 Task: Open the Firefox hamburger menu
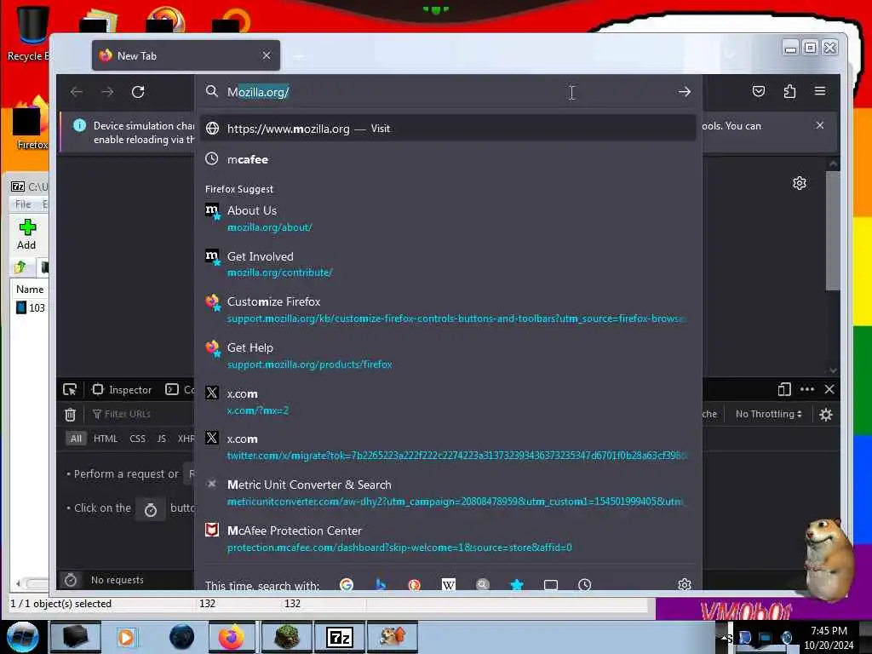(x=820, y=91)
